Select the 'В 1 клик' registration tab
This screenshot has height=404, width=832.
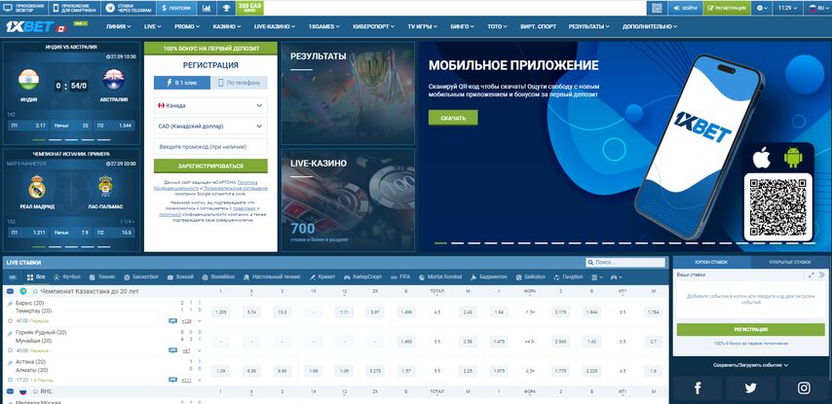tap(182, 83)
